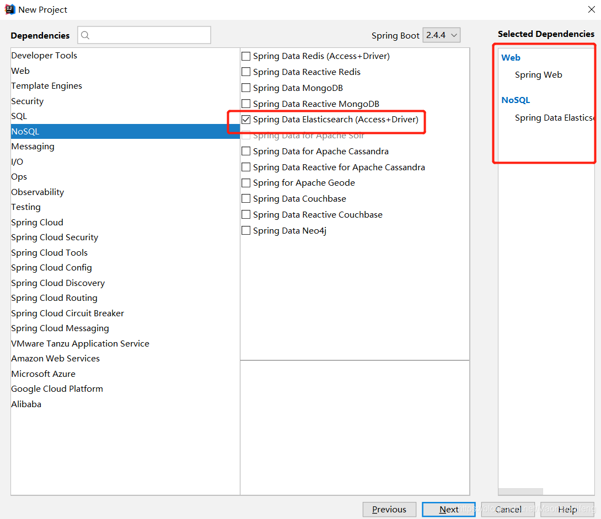601x519 pixels.
Task: Uncheck Spring Data Elasticsearch (Access+Driver)
Action: tap(246, 120)
